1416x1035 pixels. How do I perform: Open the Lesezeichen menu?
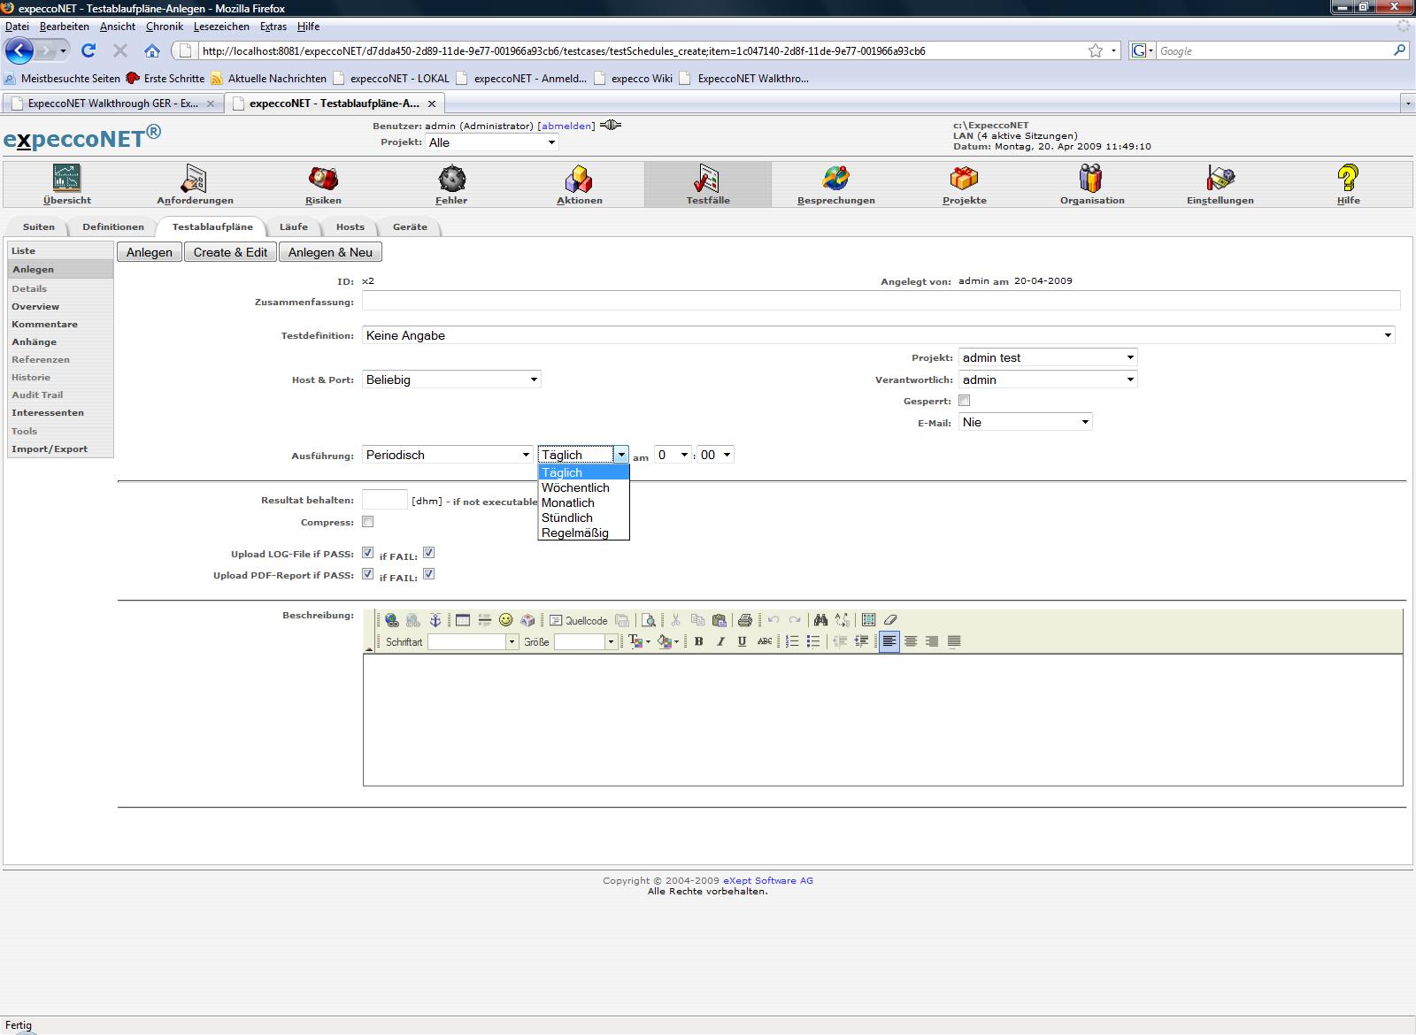click(x=221, y=27)
